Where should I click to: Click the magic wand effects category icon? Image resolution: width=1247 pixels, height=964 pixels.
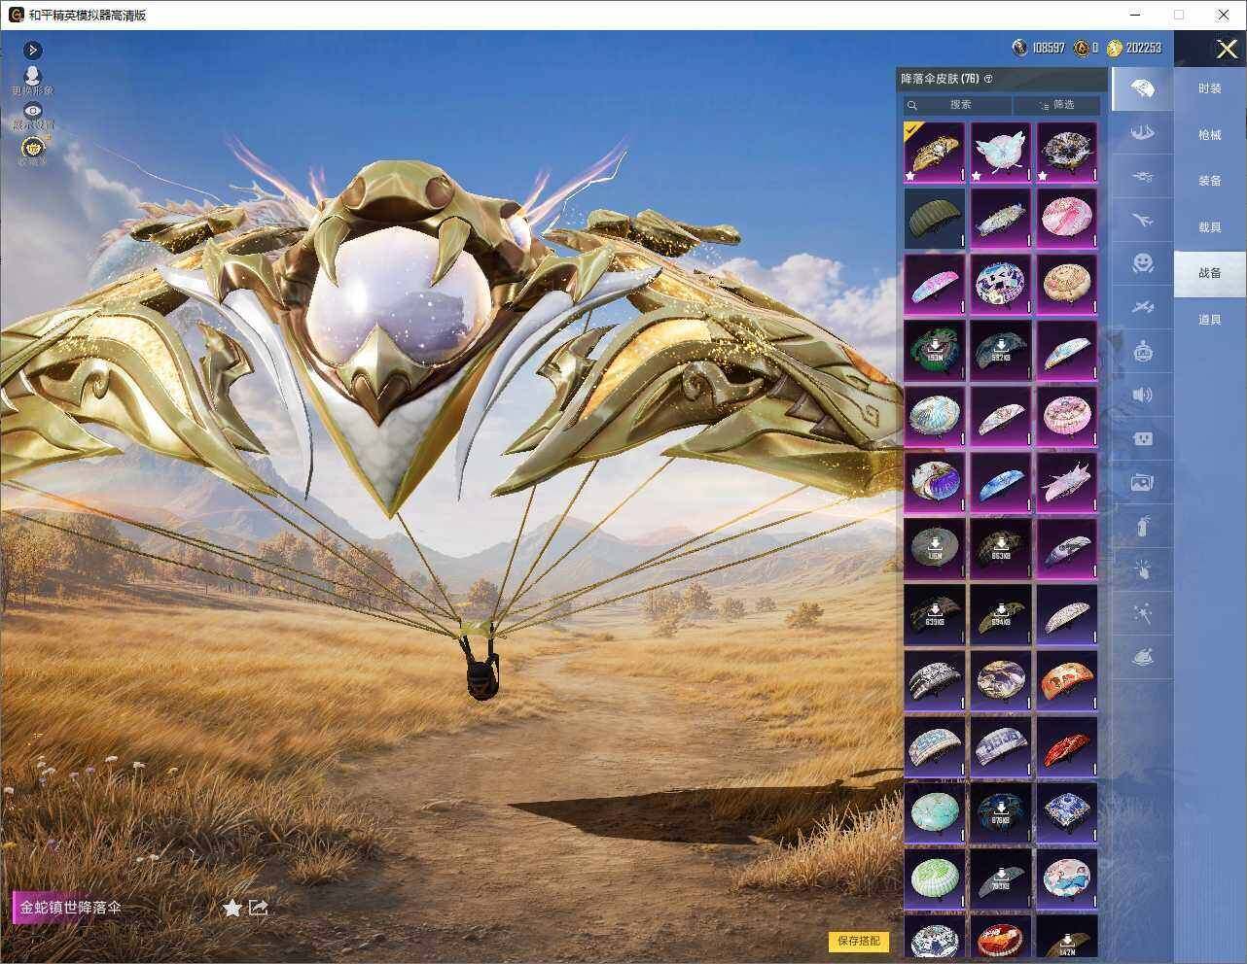click(1142, 614)
